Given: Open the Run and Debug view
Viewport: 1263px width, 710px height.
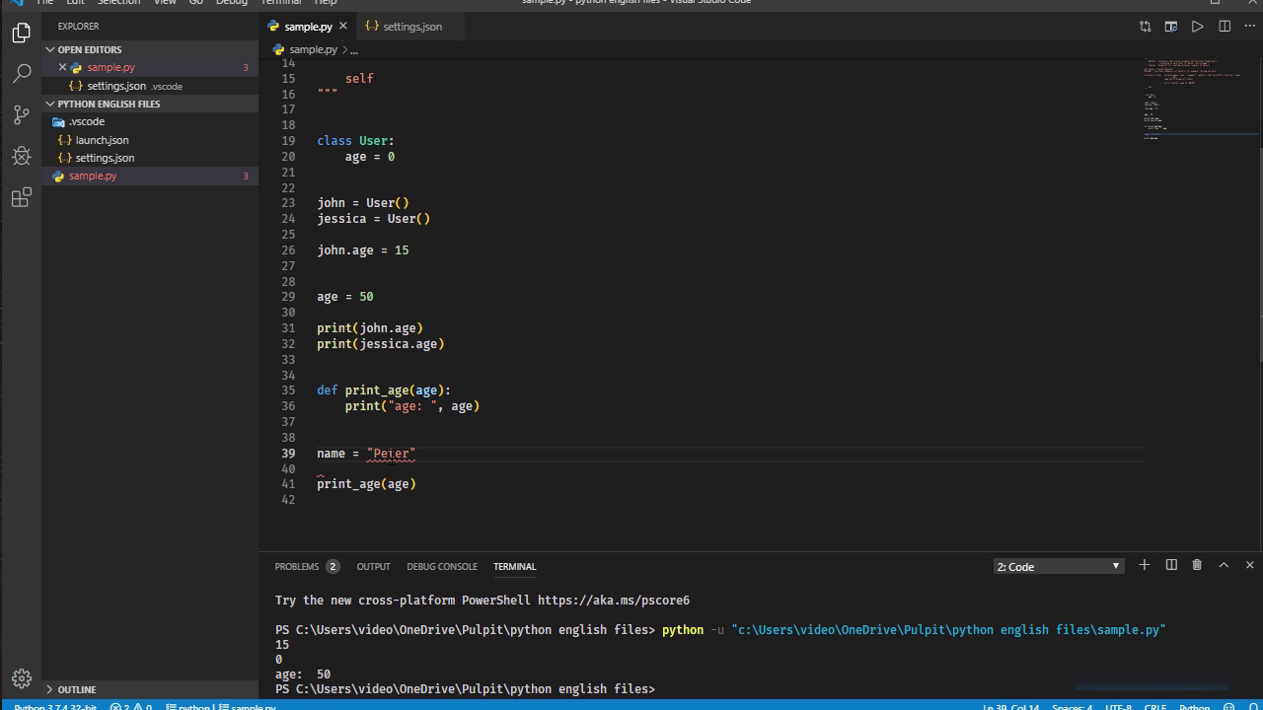Looking at the screenshot, I should point(22,156).
